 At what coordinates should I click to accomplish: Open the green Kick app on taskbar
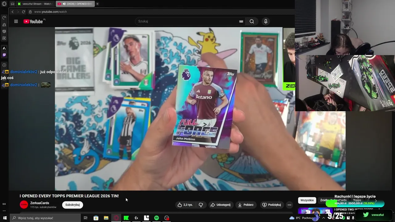coord(126,218)
